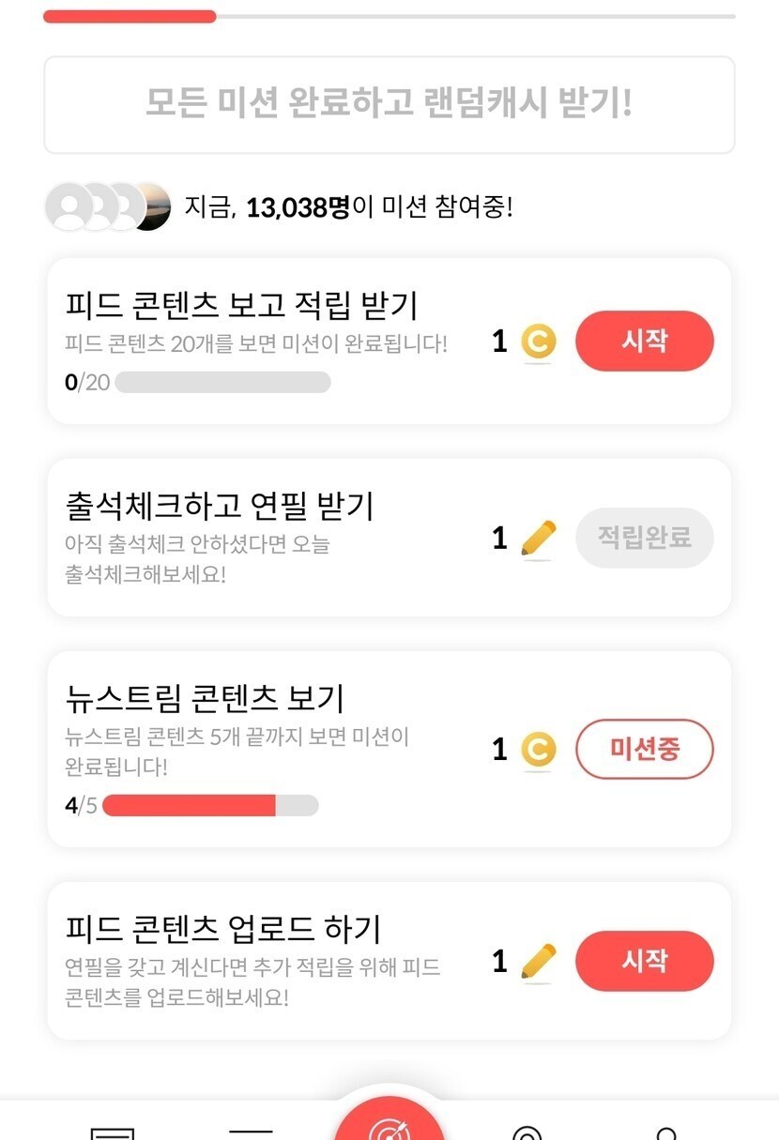Open the 출석체크하고 연필 받기 mission title
The height and width of the screenshot is (1140, 779).
(x=220, y=507)
